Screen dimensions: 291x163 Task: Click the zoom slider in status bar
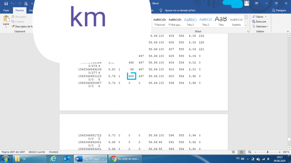coord(267,152)
